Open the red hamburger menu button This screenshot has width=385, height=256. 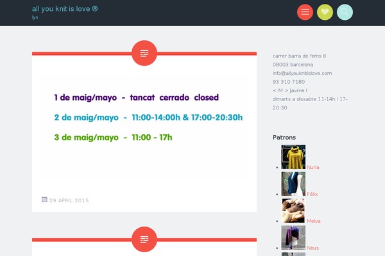[305, 12]
